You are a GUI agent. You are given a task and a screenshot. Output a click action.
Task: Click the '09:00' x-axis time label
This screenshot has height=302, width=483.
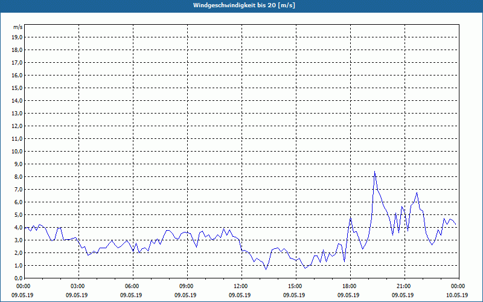(x=187, y=286)
